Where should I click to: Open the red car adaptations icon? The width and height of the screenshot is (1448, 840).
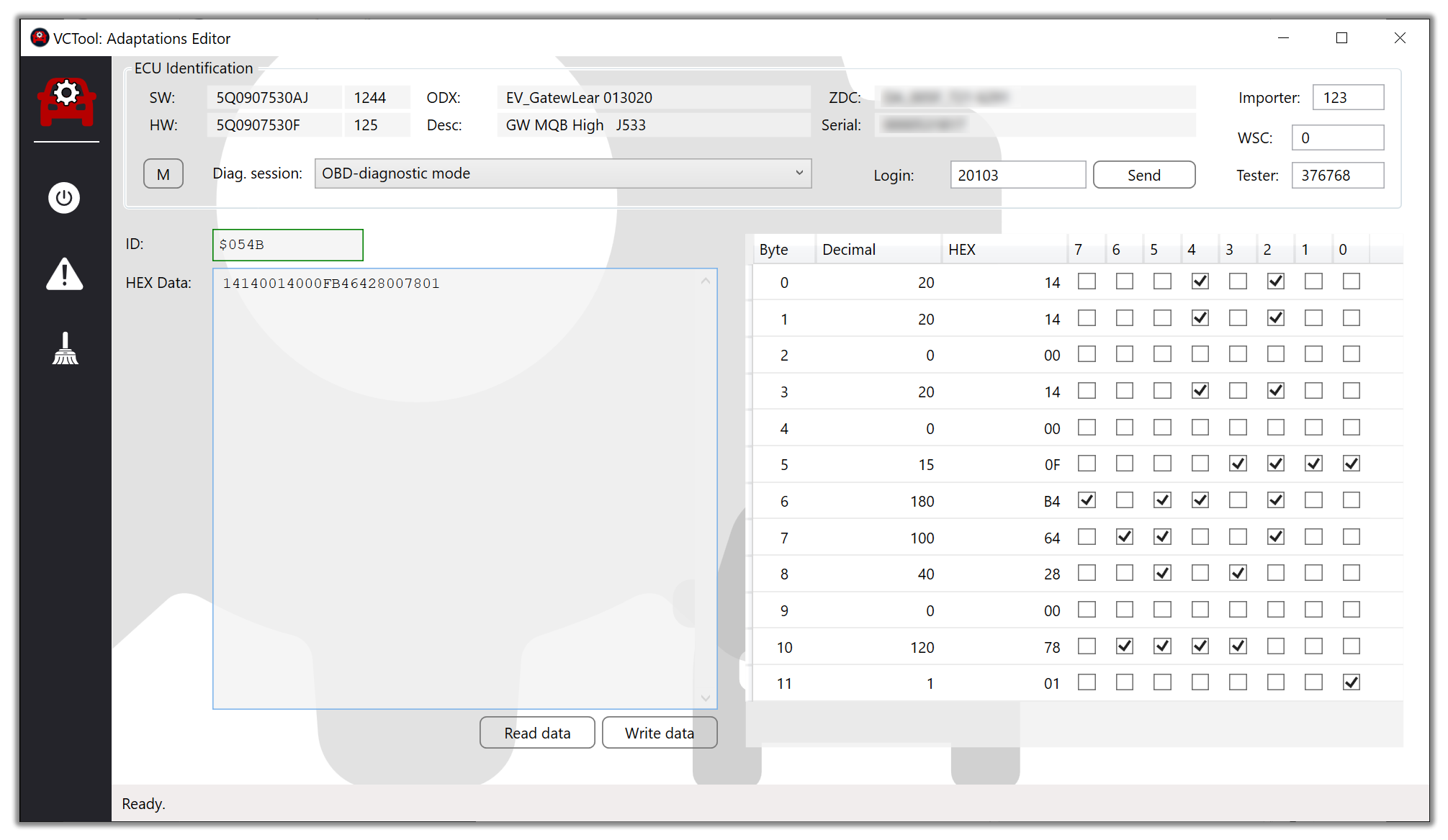tap(66, 101)
